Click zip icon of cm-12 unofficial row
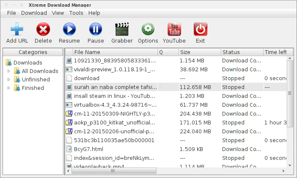 (x=69, y=131)
